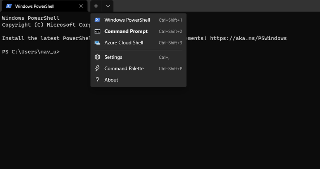The width and height of the screenshot is (320, 169).
Task: Select the Windows PowerShell tab title
Action: 35,6
